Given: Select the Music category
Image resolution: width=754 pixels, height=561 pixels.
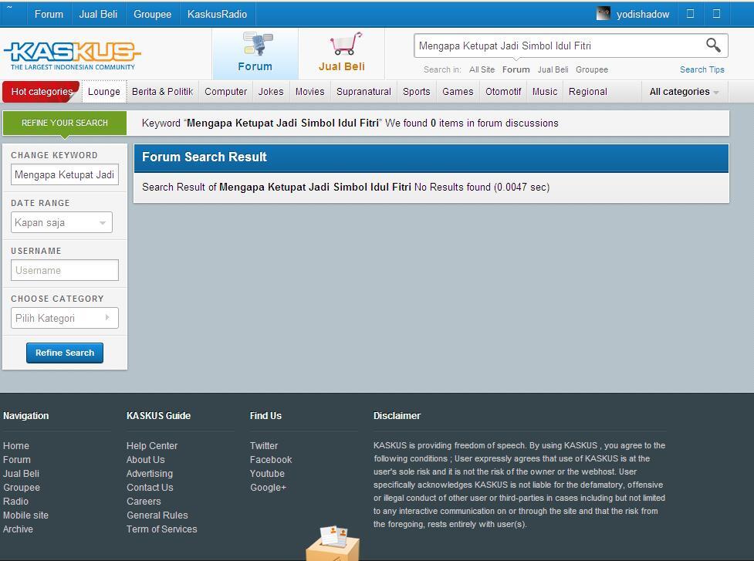Looking at the screenshot, I should coord(545,91).
